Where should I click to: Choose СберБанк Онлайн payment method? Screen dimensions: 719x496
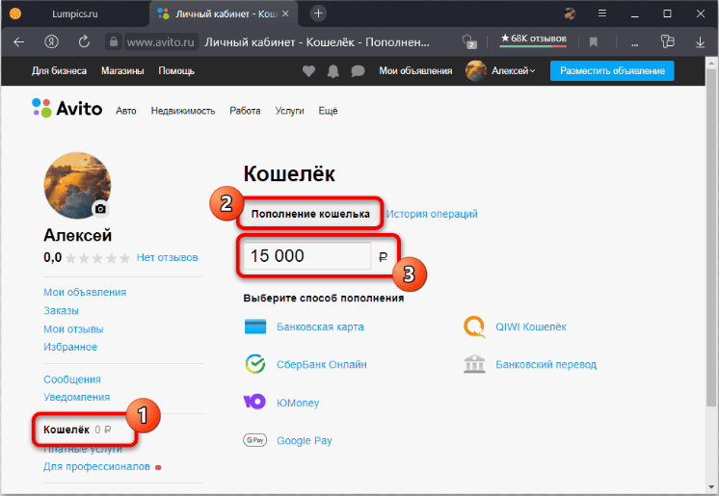[322, 364]
